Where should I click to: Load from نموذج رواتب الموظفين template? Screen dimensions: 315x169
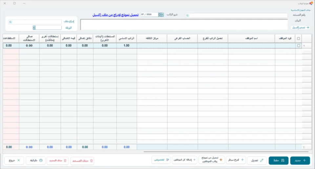coord(212,160)
